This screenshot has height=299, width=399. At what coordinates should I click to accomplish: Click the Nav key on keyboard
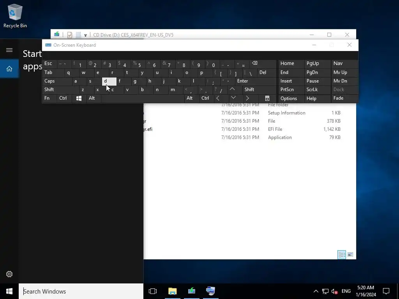click(344, 63)
